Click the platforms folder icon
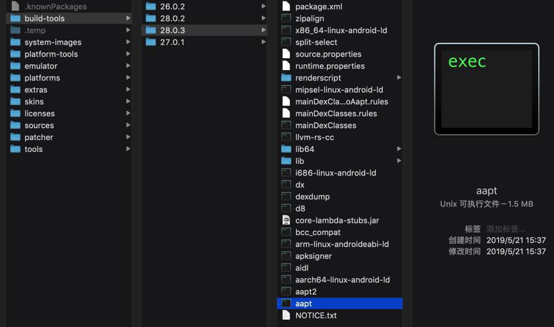Screen dimensions: 554x327 [x=15, y=78]
